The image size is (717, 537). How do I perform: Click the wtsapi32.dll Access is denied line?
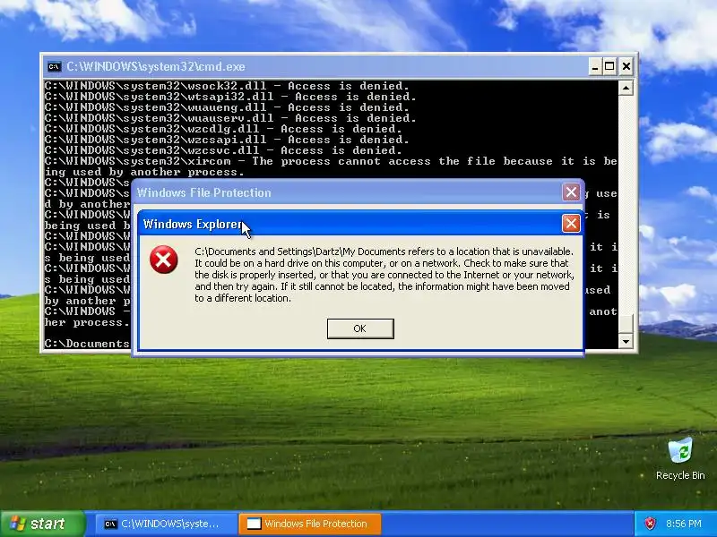[230, 97]
